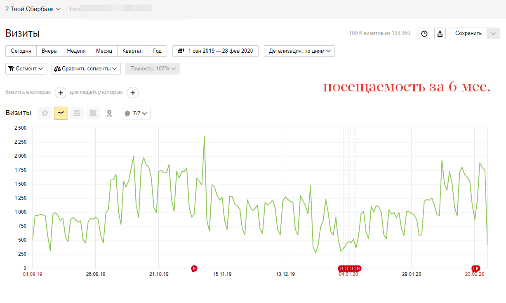This screenshot has width=506, height=303.
Task: Switch to stacked area chart view
Action: [77, 113]
